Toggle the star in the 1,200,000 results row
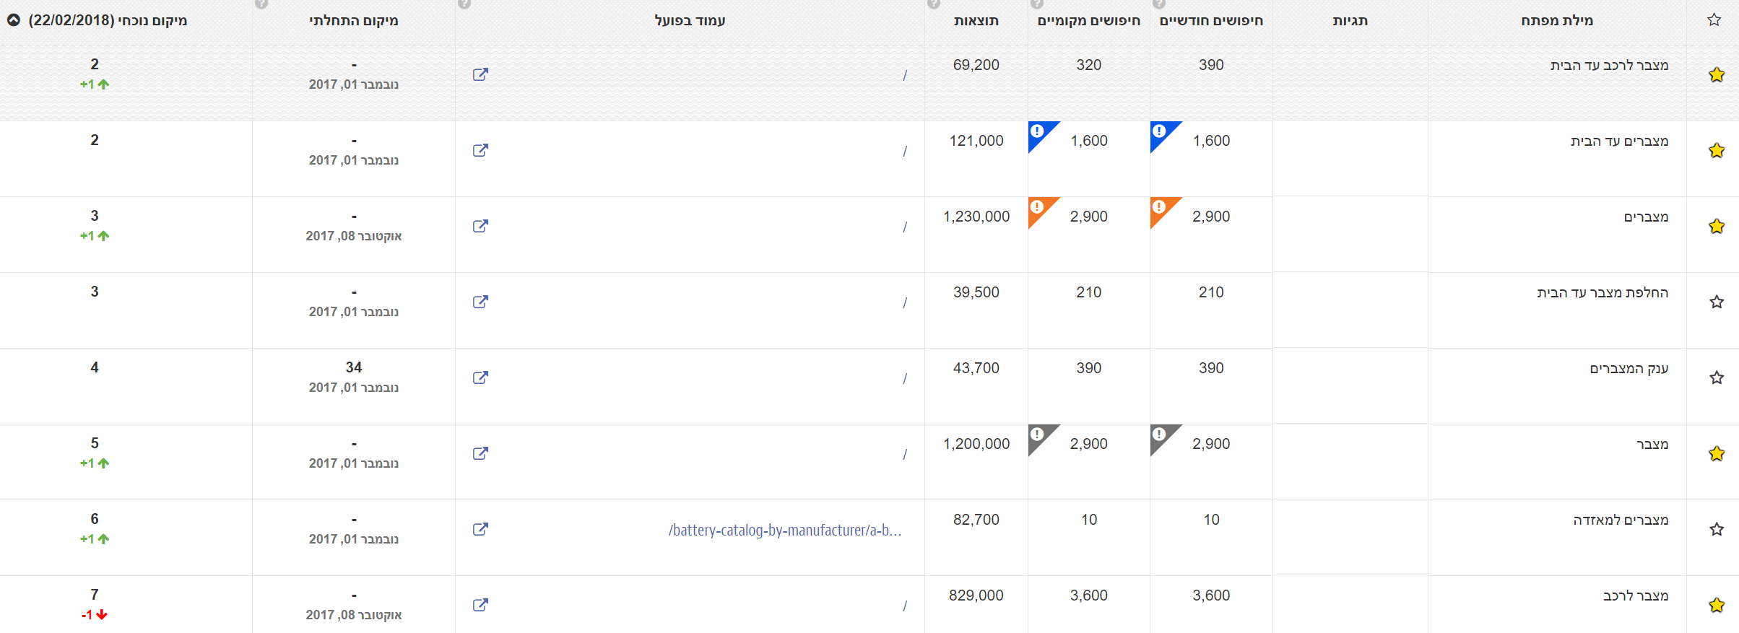This screenshot has height=633, width=1739. 1717,453
